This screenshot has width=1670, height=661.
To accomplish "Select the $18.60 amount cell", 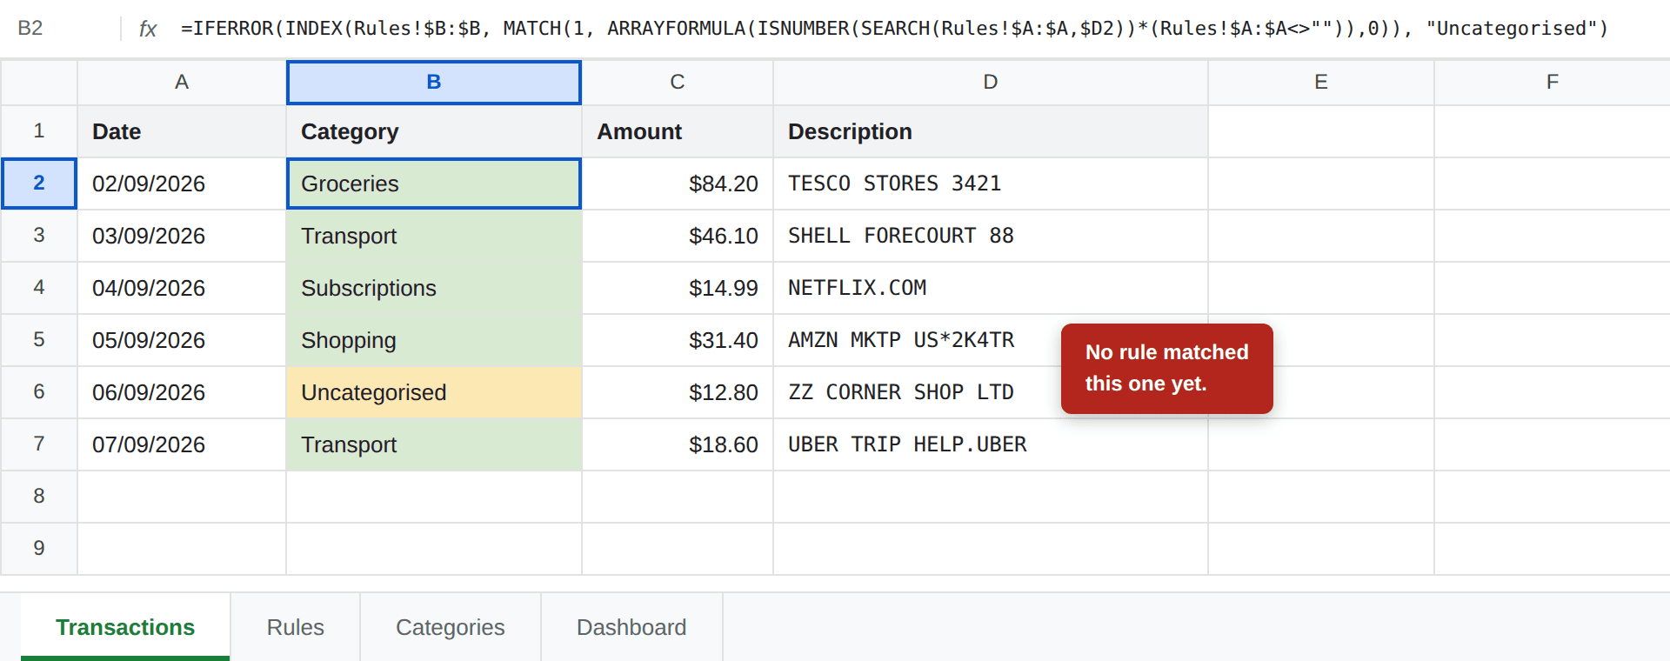I will click(x=678, y=444).
